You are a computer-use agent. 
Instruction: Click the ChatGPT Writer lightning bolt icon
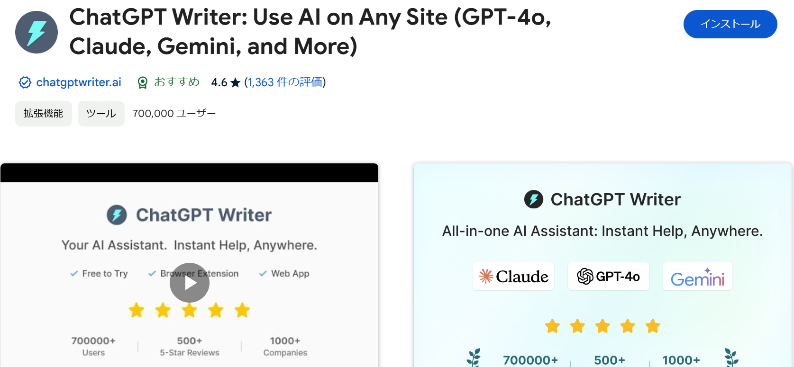click(x=37, y=31)
